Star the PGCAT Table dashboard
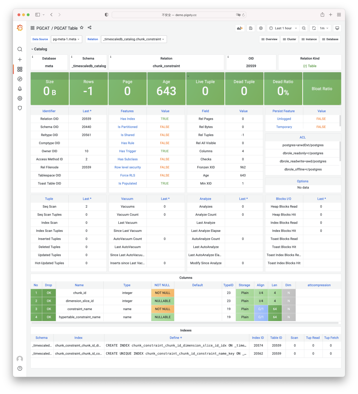The height and width of the screenshot is (394, 358). tap(82, 28)
